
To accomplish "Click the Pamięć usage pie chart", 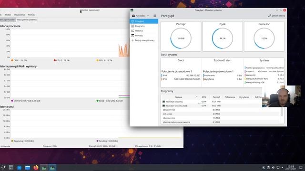I will click(x=181, y=38).
